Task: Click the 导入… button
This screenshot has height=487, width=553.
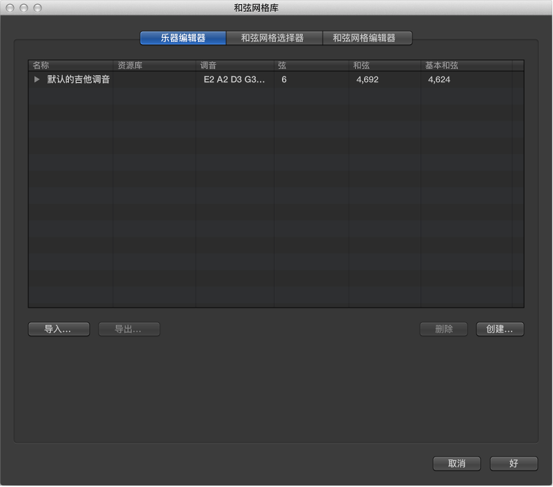Action: 59,329
